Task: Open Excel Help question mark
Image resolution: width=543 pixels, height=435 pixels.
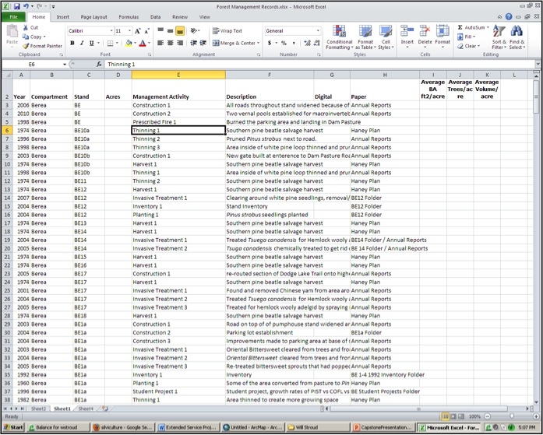Action: point(509,16)
